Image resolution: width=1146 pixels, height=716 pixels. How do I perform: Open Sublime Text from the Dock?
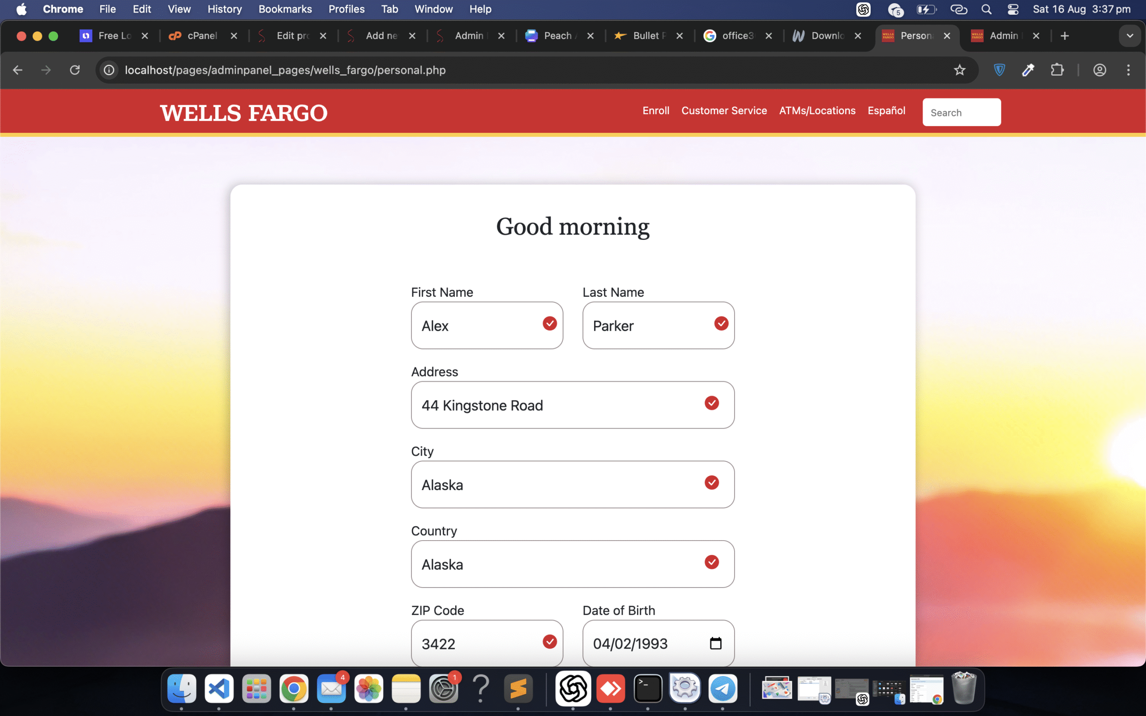pyautogui.click(x=518, y=688)
